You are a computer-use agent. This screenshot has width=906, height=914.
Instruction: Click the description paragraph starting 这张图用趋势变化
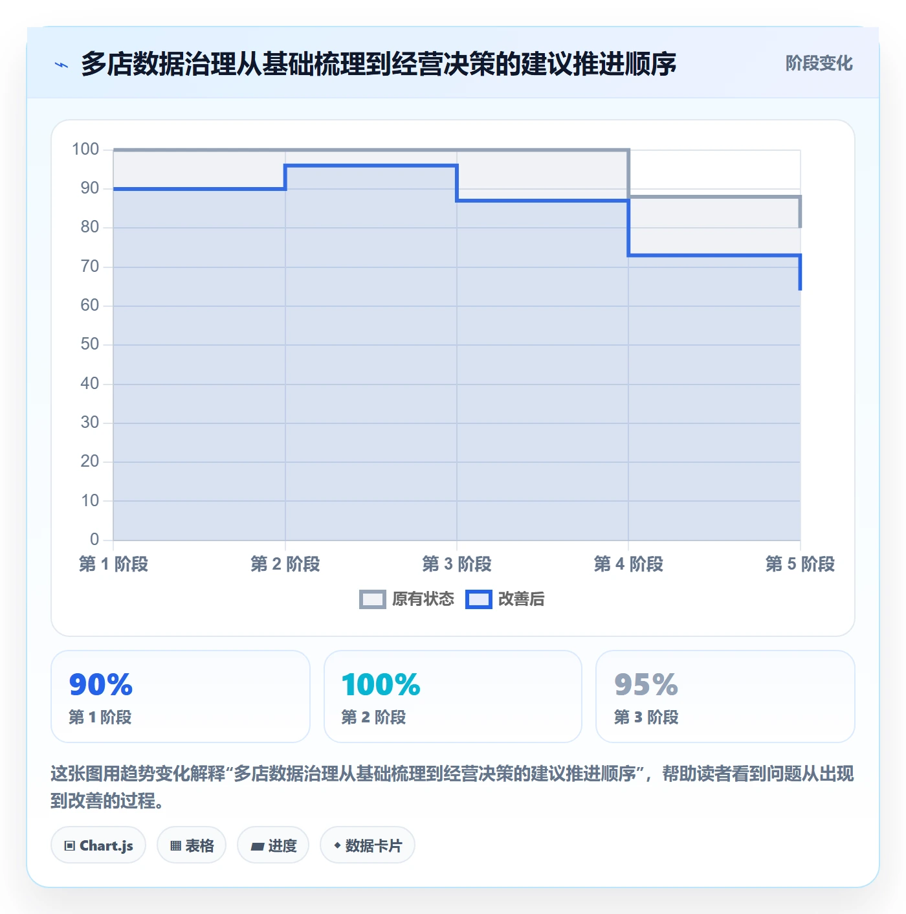pyautogui.click(x=452, y=787)
